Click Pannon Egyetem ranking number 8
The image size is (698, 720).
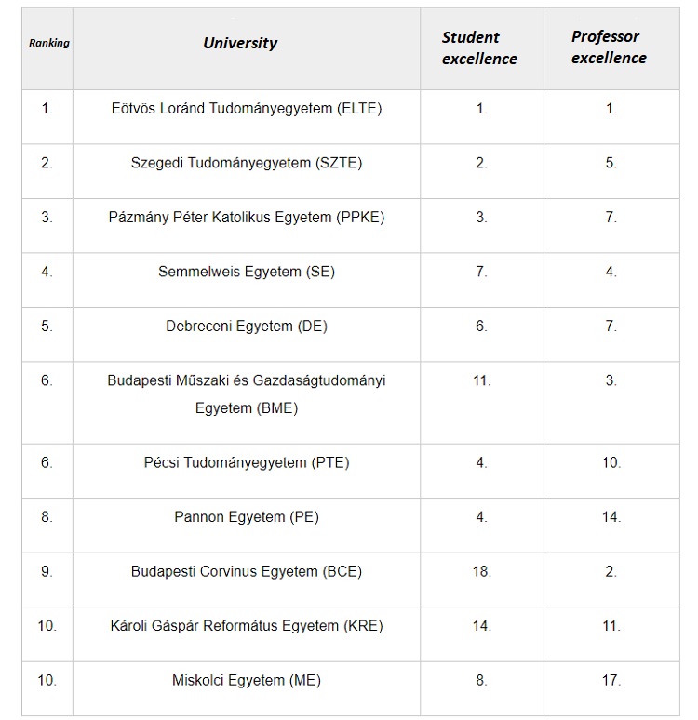point(47,516)
